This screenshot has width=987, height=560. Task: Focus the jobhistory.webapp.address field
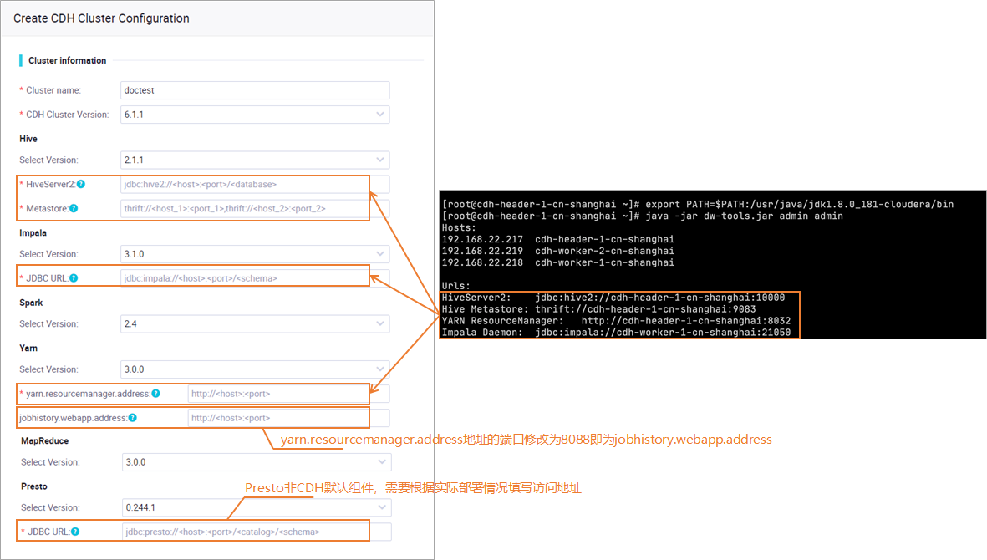(288, 418)
